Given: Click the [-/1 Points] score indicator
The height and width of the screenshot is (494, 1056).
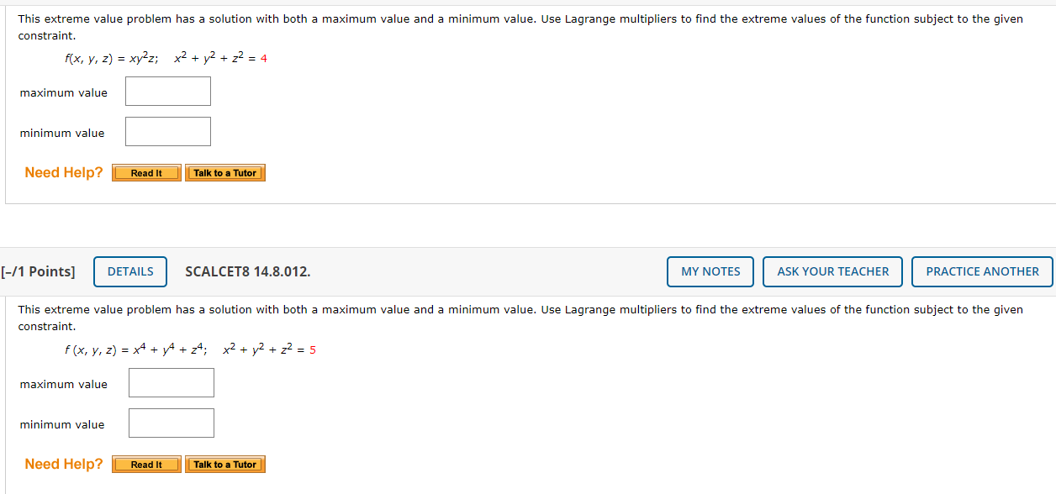Looking at the screenshot, I should click(x=37, y=271).
